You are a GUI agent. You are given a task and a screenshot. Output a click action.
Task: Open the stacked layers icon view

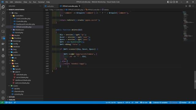3,74
